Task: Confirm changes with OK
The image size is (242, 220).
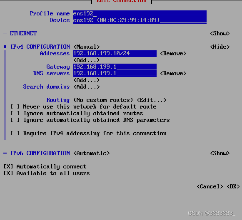Action: pyautogui.click(x=233, y=187)
